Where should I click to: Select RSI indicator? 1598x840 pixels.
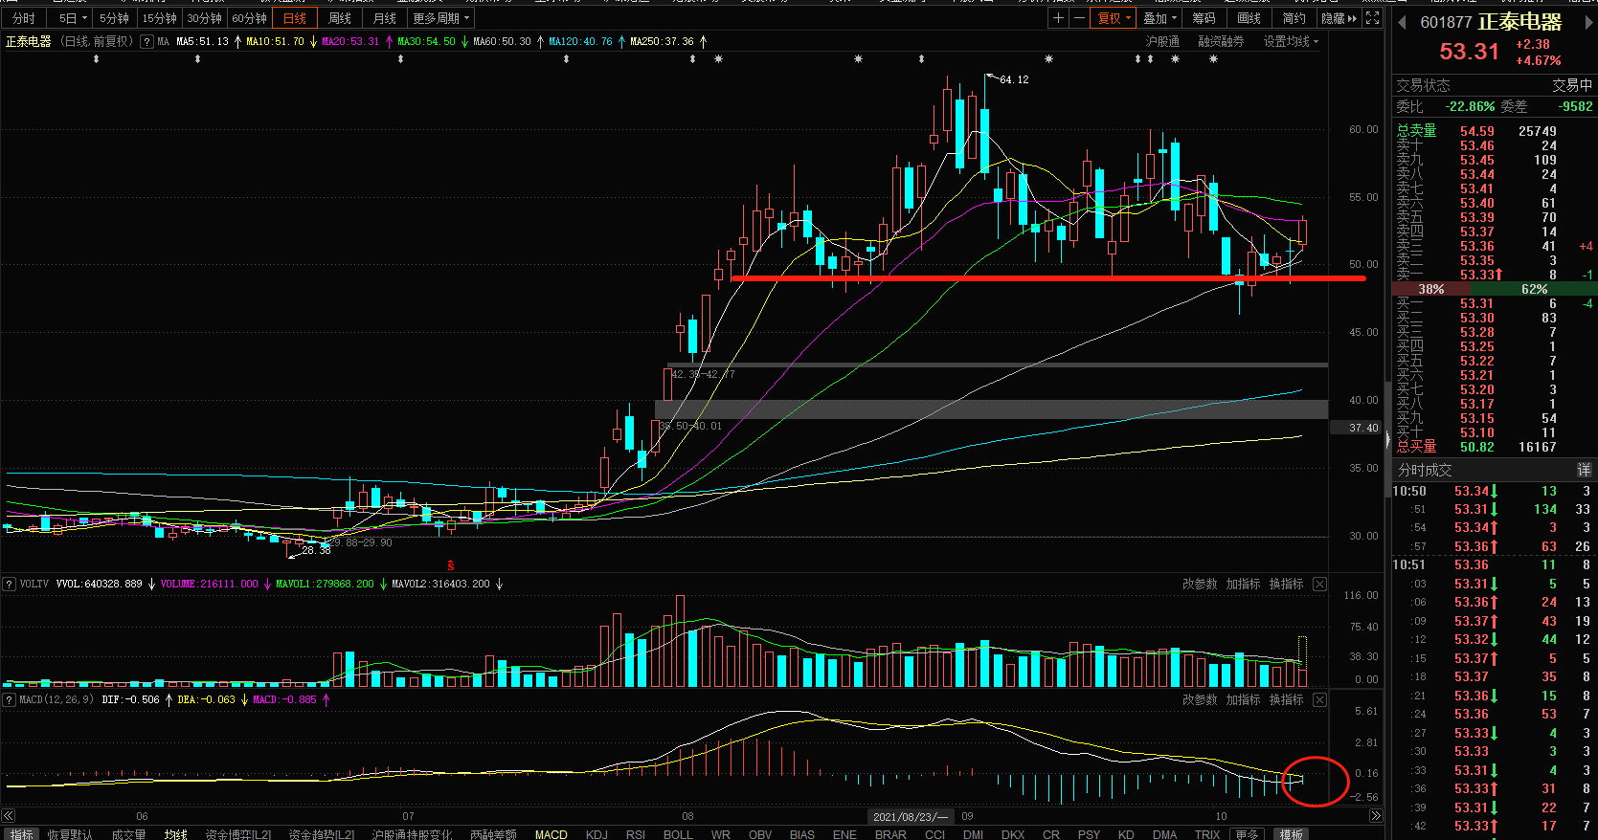(636, 834)
